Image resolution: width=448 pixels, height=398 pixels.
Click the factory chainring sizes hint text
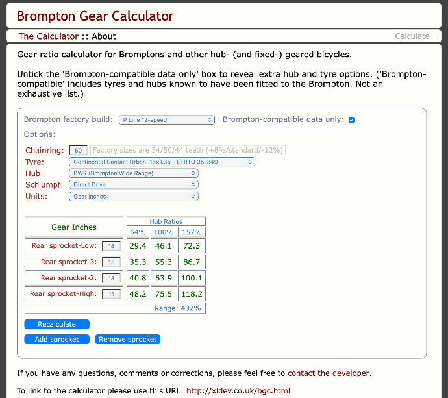click(188, 150)
